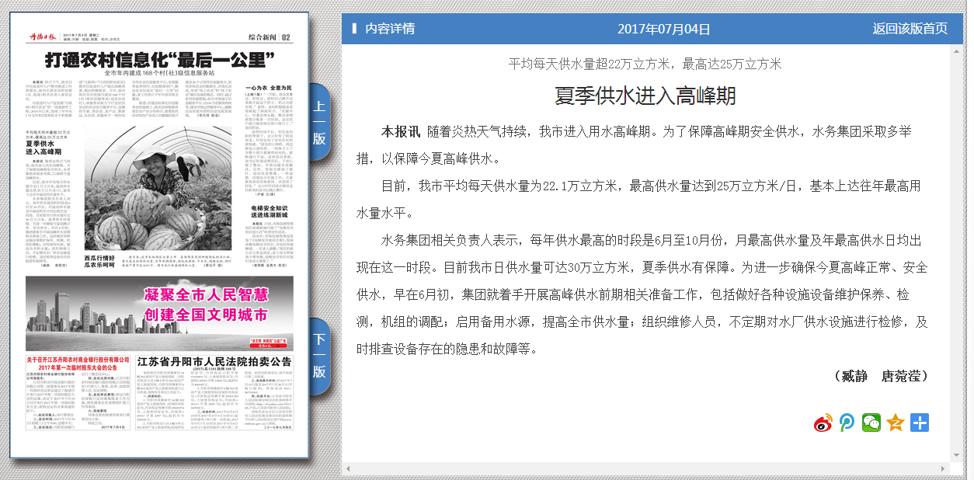Share article to Tencent Weibo
Image resolution: width=974 pixels, height=480 pixels.
(x=847, y=423)
